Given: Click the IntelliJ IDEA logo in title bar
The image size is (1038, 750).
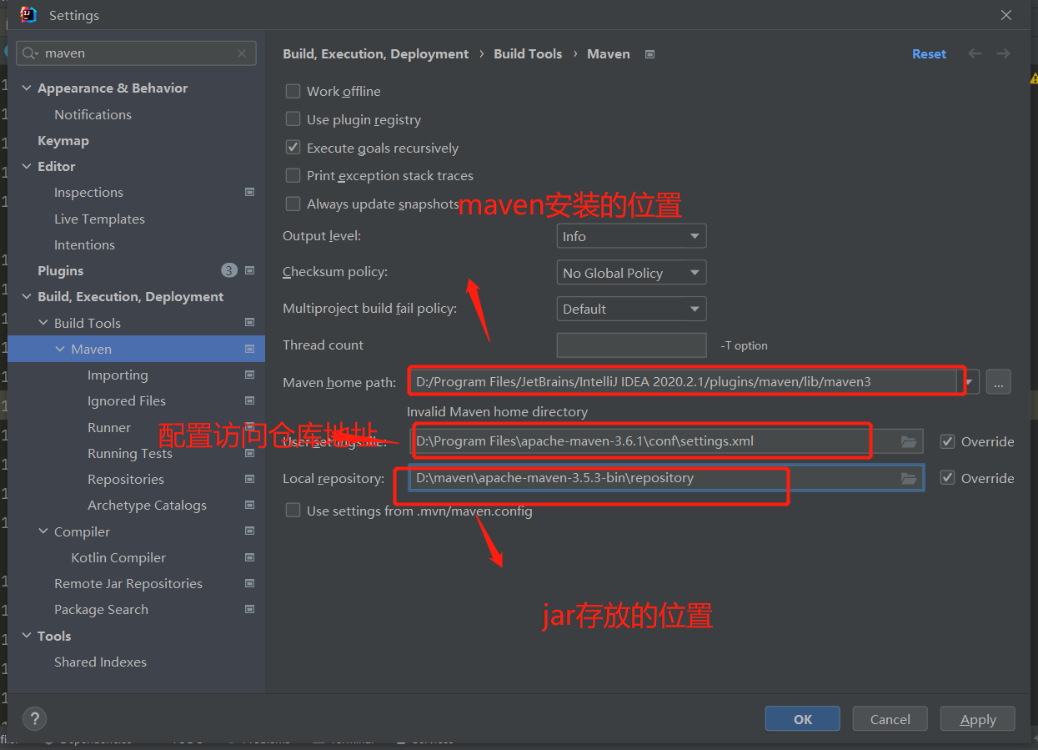Looking at the screenshot, I should point(28,15).
